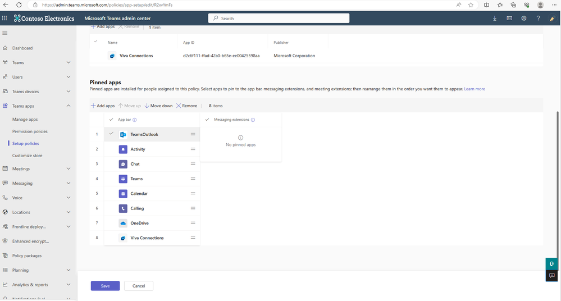This screenshot has width=561, height=301.
Task: Open the app launcher waffle icon
Action: (4, 19)
